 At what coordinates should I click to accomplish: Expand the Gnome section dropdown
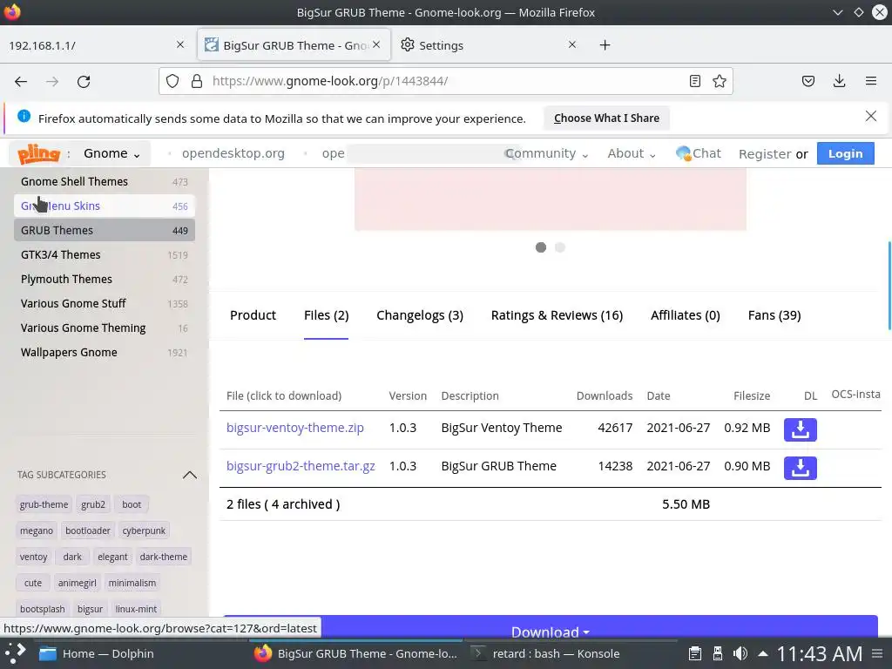(x=111, y=153)
